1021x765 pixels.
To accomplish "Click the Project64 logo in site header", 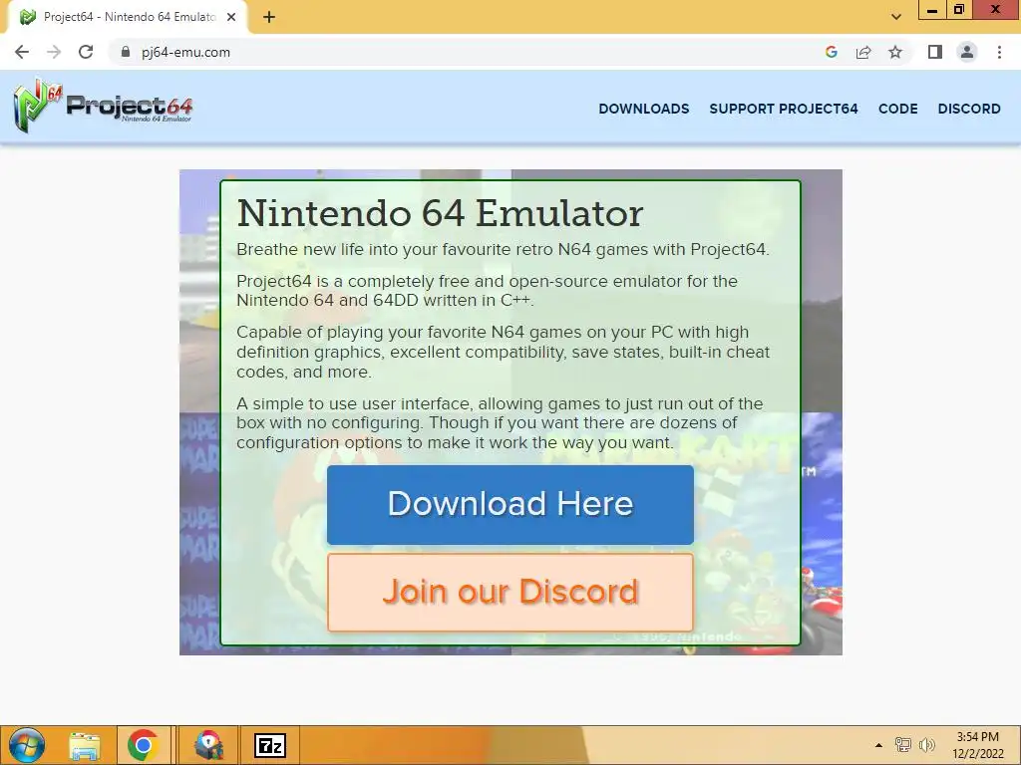I will point(103,106).
